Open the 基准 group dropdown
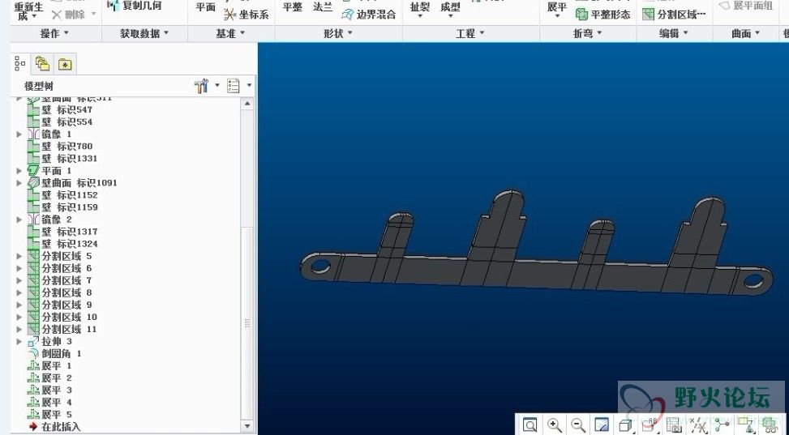This screenshot has width=789, height=435. coord(230,34)
